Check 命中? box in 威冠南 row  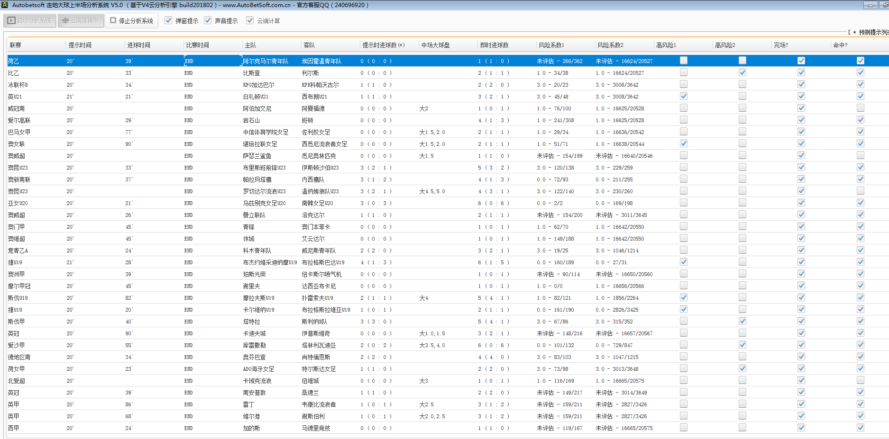[861, 108]
